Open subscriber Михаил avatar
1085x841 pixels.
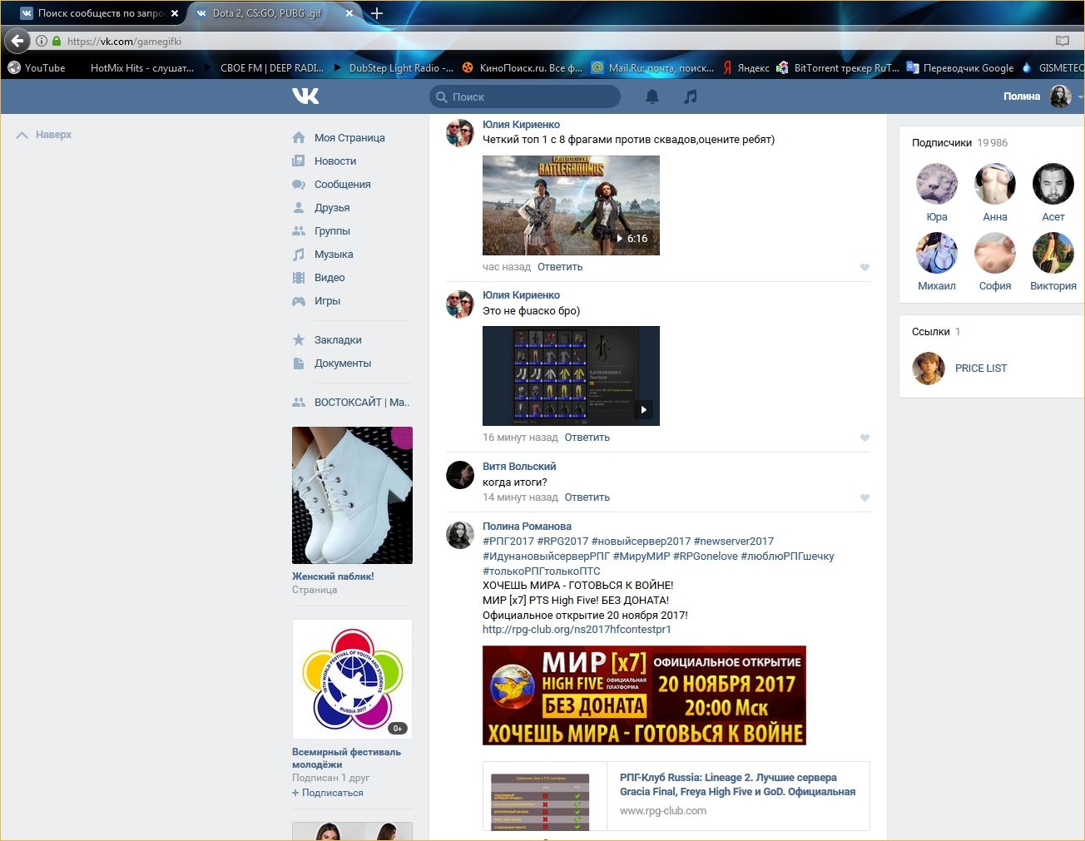937,253
